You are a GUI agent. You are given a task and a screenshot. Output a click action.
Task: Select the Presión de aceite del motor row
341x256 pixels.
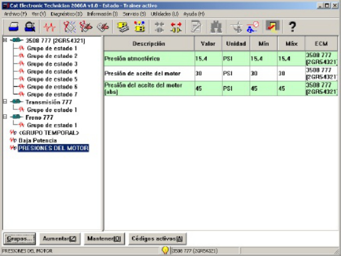click(221, 74)
